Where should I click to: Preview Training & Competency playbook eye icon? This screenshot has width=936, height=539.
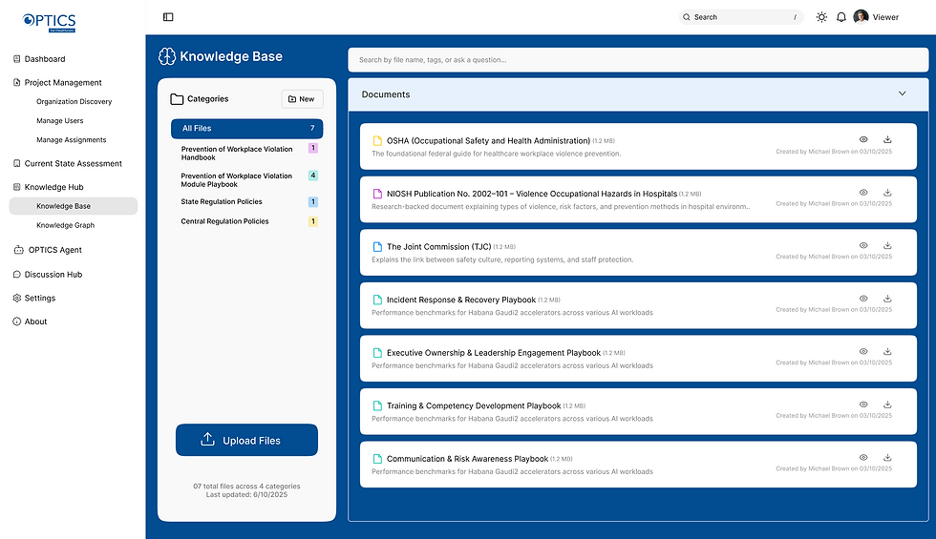click(x=863, y=404)
